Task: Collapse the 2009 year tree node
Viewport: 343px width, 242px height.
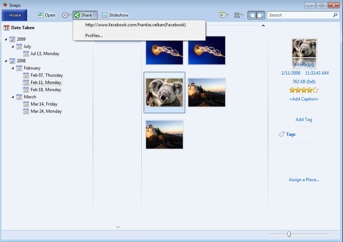Action: [x=6, y=39]
